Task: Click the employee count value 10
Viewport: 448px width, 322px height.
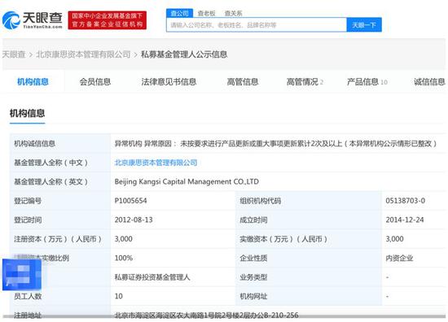Action: 119,296
